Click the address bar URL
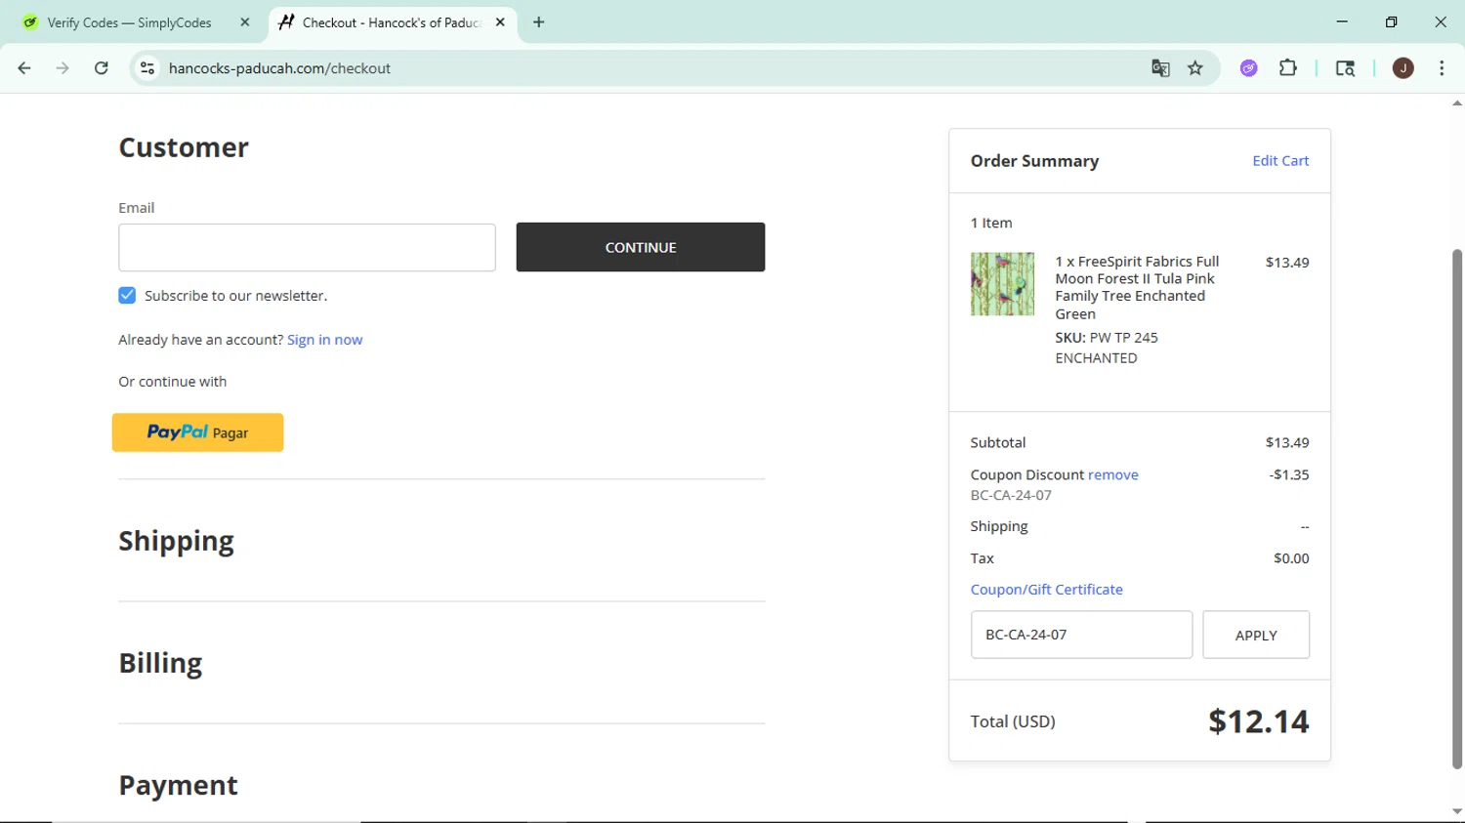The height and width of the screenshot is (823, 1465). pos(279,68)
